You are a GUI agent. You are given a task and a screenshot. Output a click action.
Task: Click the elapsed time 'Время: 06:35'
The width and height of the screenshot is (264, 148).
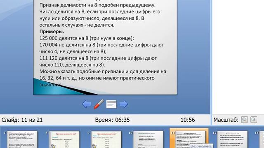click(112, 120)
